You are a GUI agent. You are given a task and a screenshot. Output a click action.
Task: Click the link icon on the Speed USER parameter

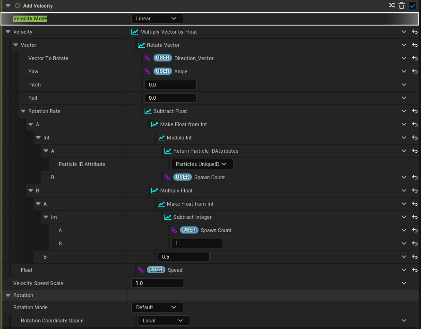point(140,270)
